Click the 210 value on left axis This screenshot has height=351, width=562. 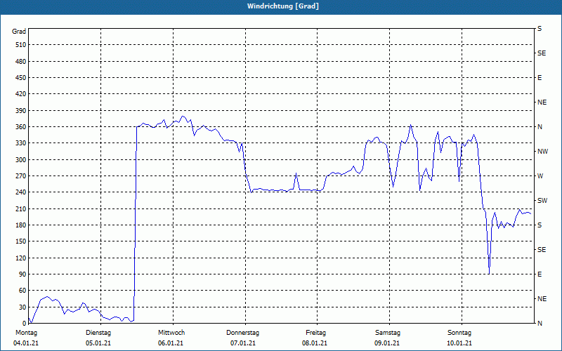21,208
